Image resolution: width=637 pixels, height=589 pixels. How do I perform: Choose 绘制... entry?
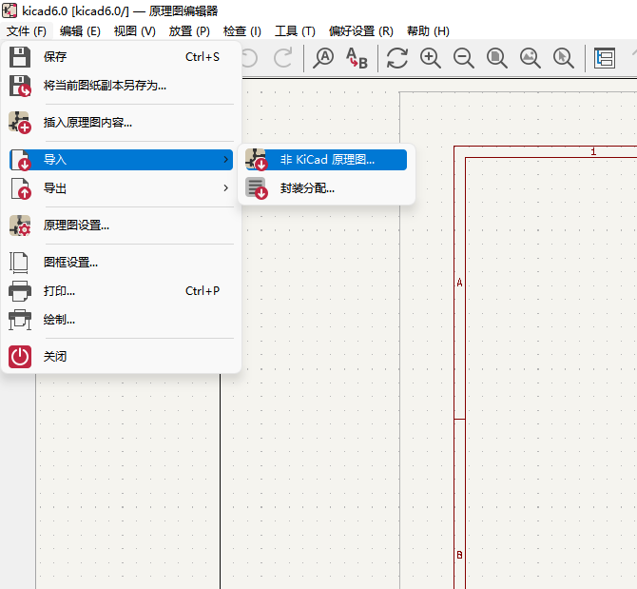pos(121,320)
